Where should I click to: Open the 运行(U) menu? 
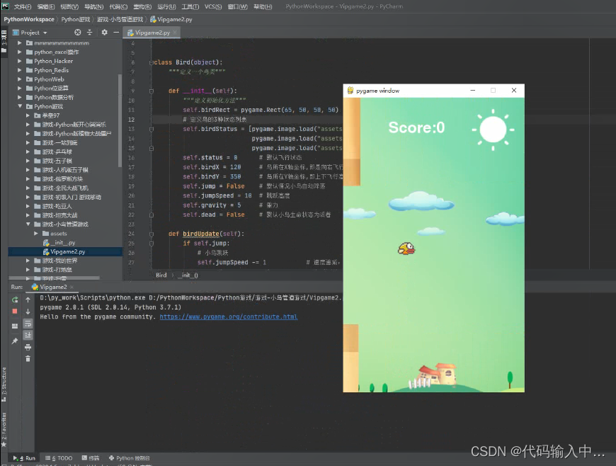point(166,6)
